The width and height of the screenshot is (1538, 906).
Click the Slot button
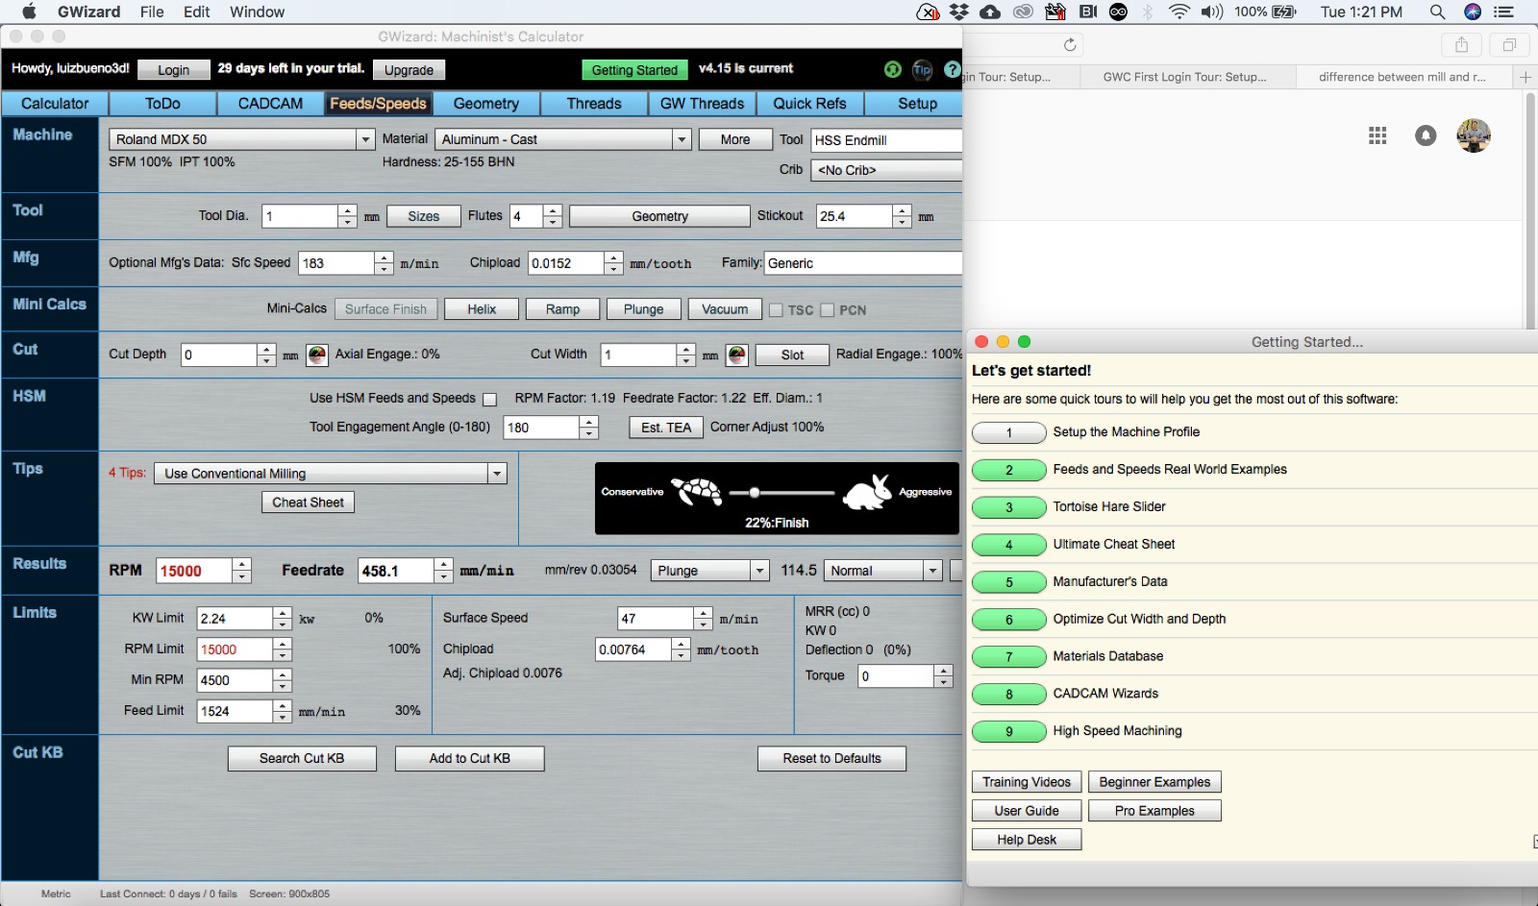pyautogui.click(x=792, y=355)
